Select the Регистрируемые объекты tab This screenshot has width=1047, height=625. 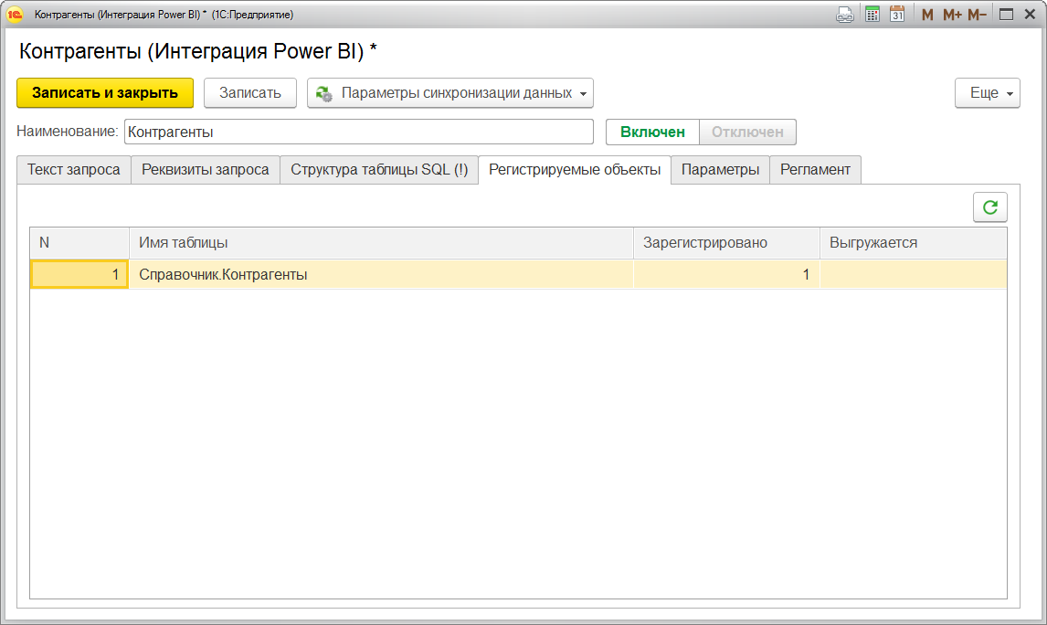coord(575,170)
